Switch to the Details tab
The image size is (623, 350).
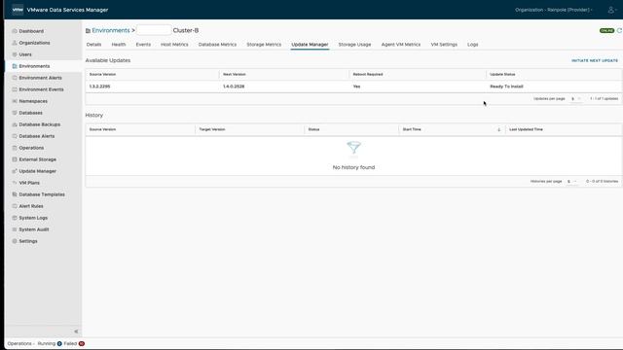point(93,45)
